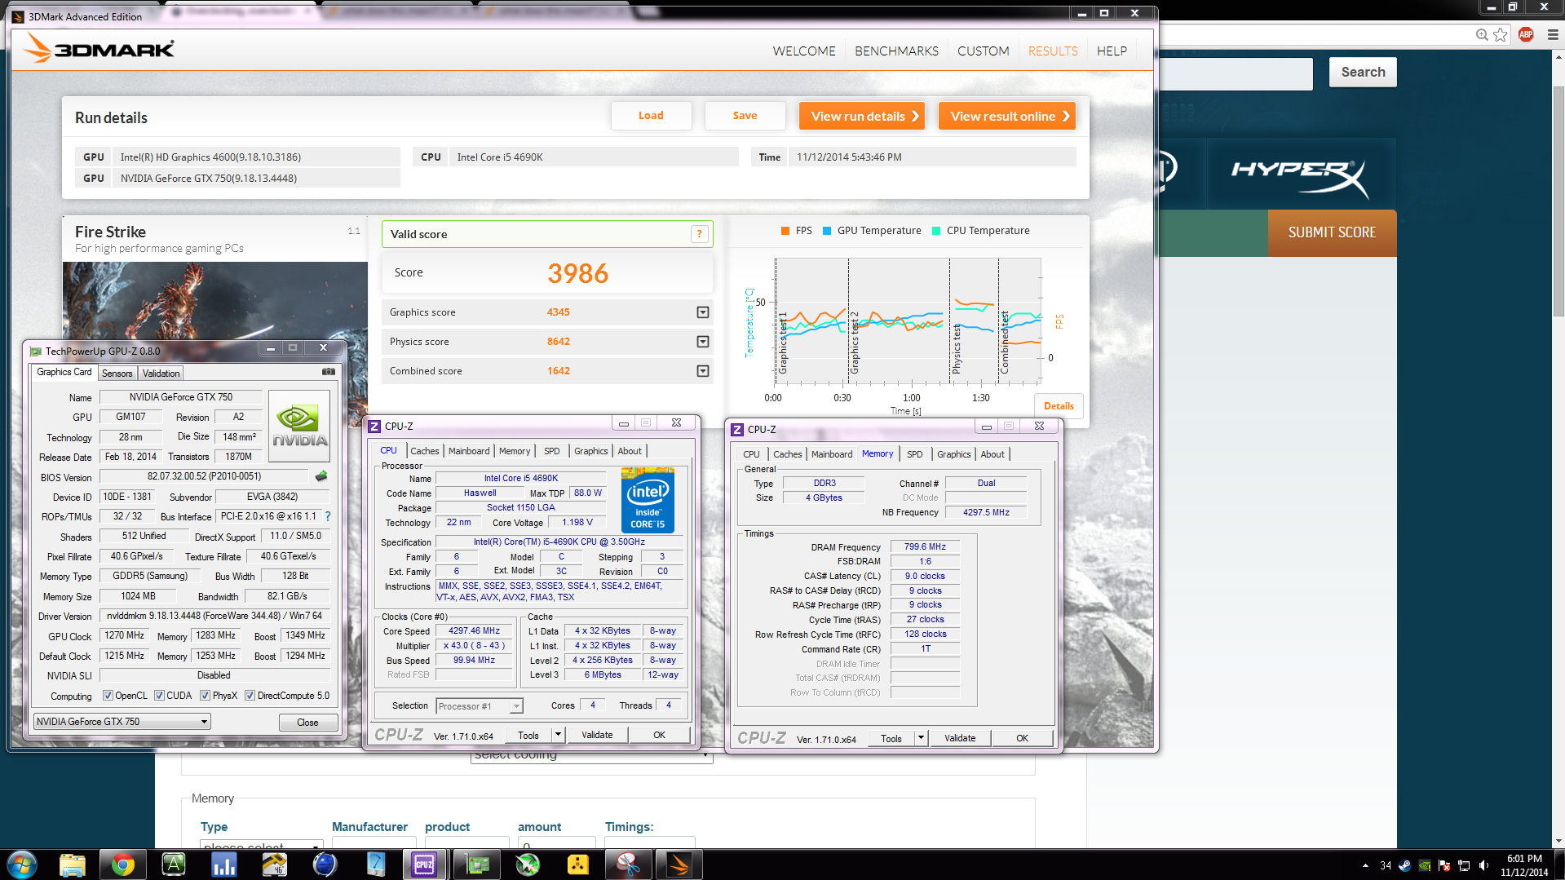Open the CUSTOM menu in 3DMark
Image resolution: width=1565 pixels, height=880 pixels.
(x=983, y=51)
